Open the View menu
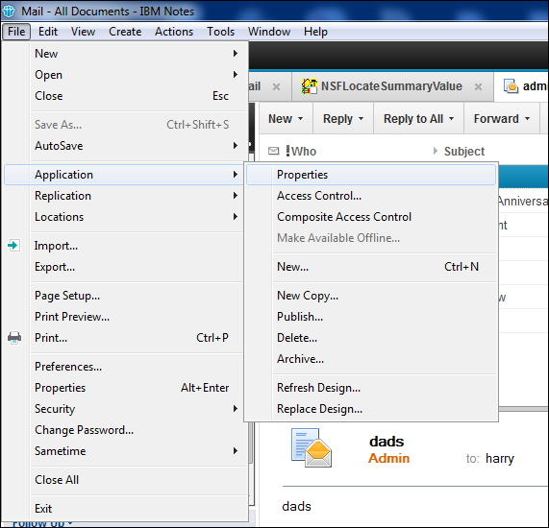Viewport: 549px width, 528px height. [x=83, y=32]
